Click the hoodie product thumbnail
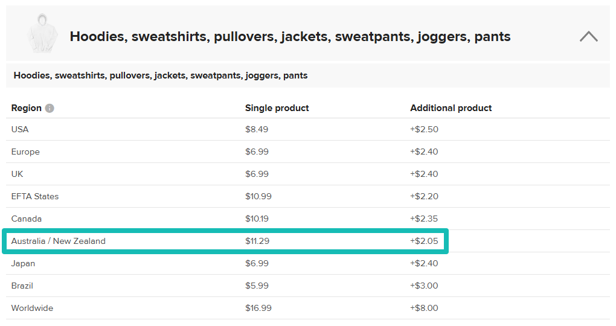Image resolution: width=616 pixels, height=326 pixels. (x=41, y=34)
